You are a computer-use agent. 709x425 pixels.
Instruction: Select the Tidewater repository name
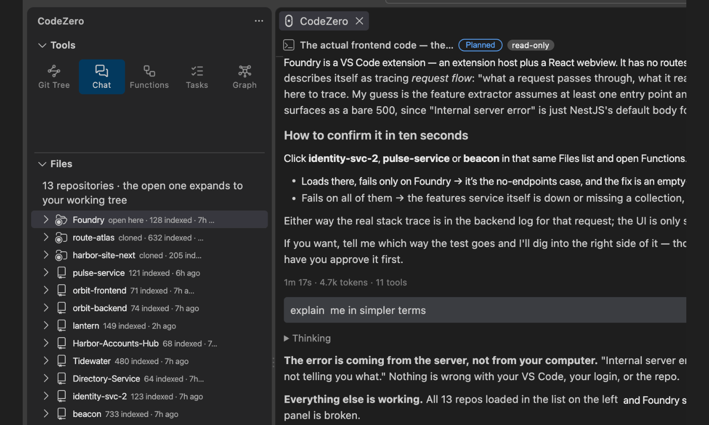pos(92,361)
